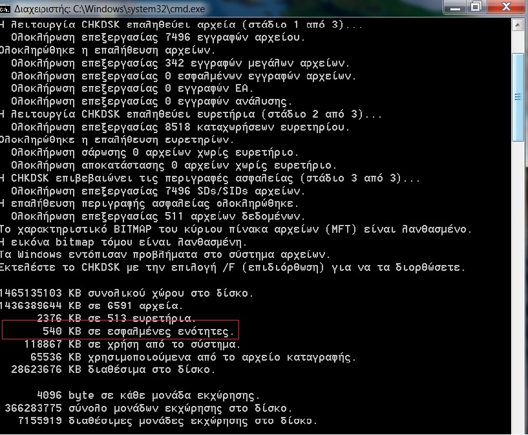Click the line '65536 KB' log file usage
Screen dimensions: 528x435
click(x=193, y=357)
